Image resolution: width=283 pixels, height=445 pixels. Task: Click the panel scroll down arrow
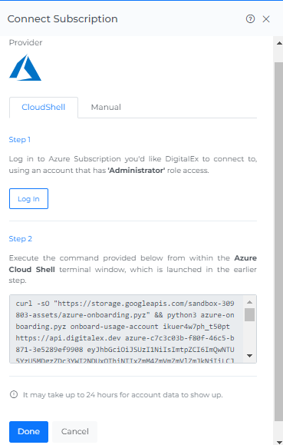click(279, 442)
